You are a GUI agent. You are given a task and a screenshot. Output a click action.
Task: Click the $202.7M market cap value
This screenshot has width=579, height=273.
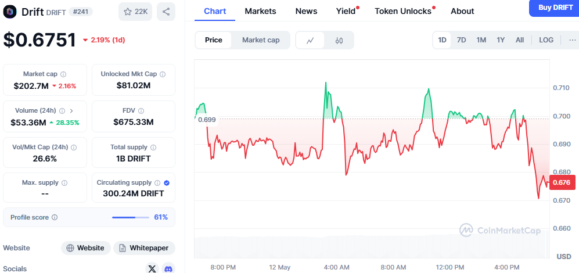pyautogui.click(x=31, y=86)
